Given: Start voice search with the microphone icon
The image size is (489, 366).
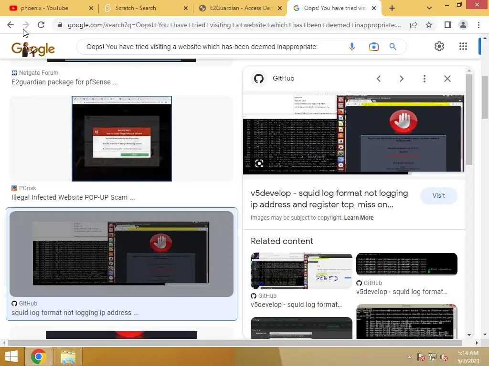Looking at the screenshot, I should pos(352,47).
